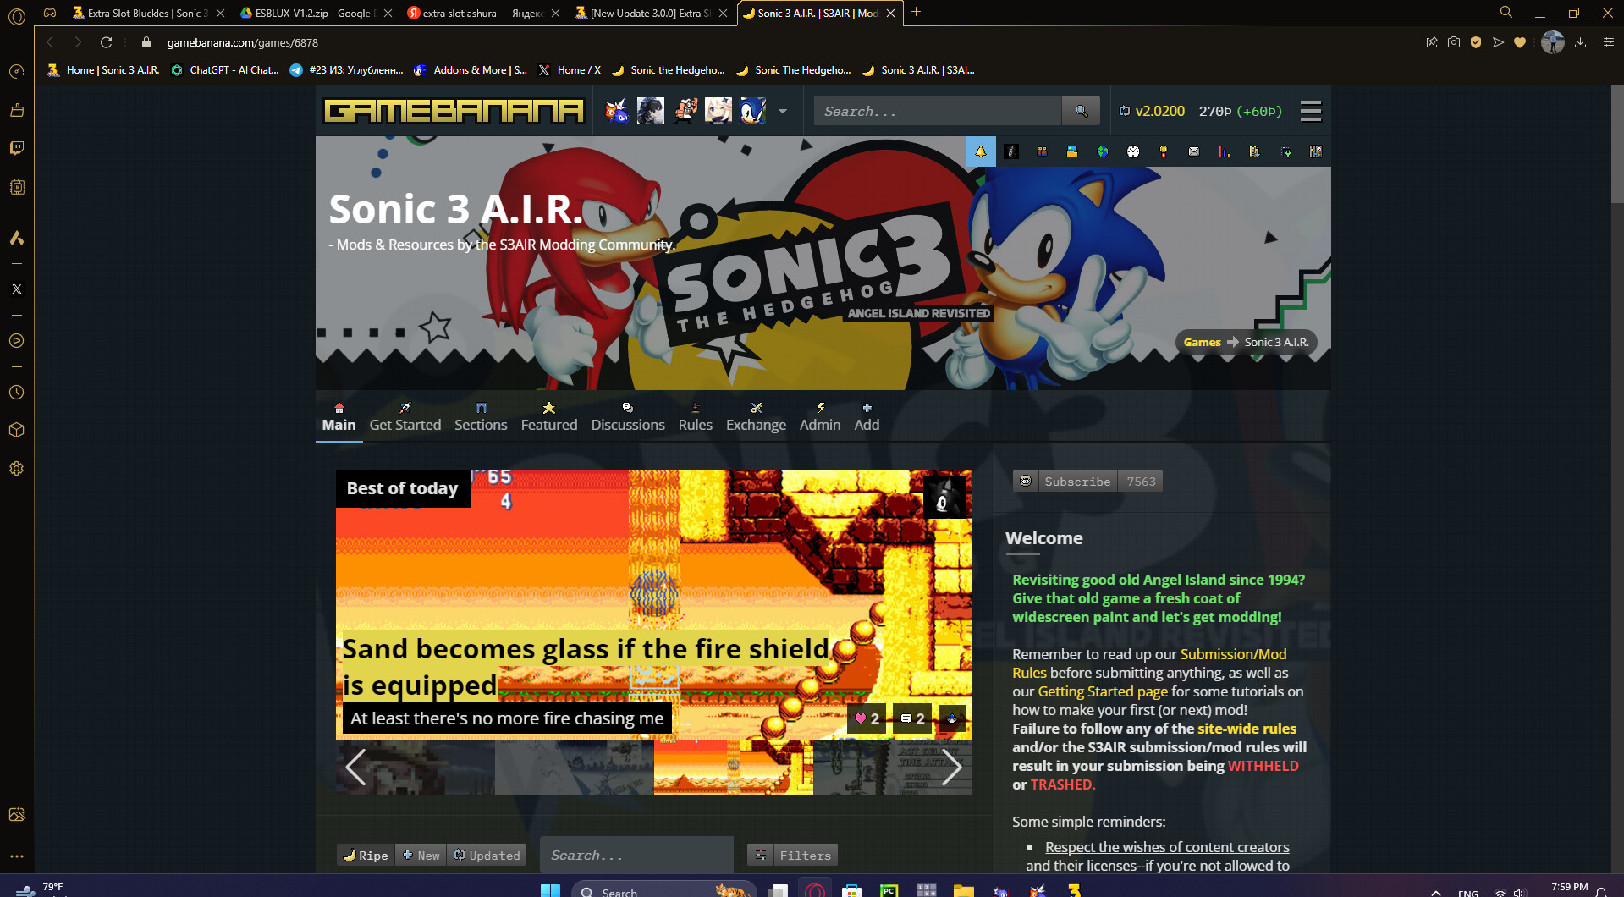Open the stats bar chart icon

(x=1225, y=151)
